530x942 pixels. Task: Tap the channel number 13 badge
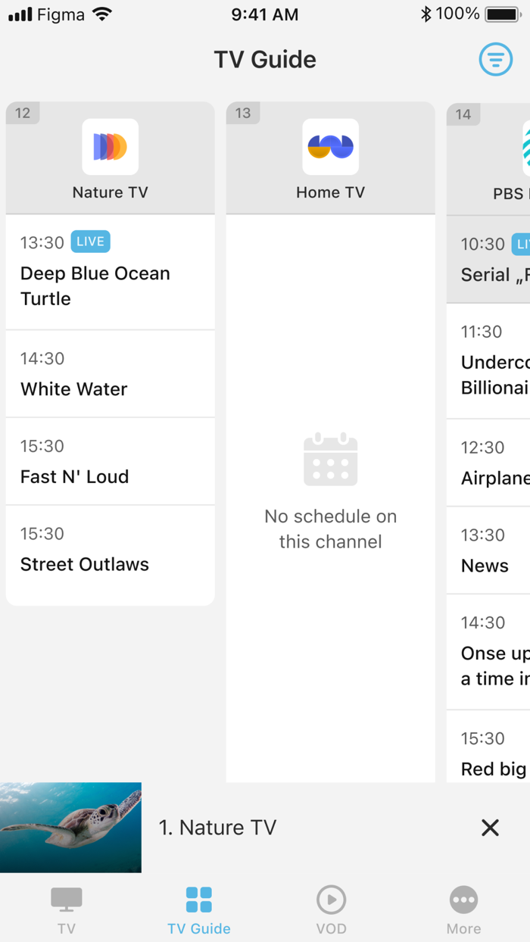(x=243, y=114)
